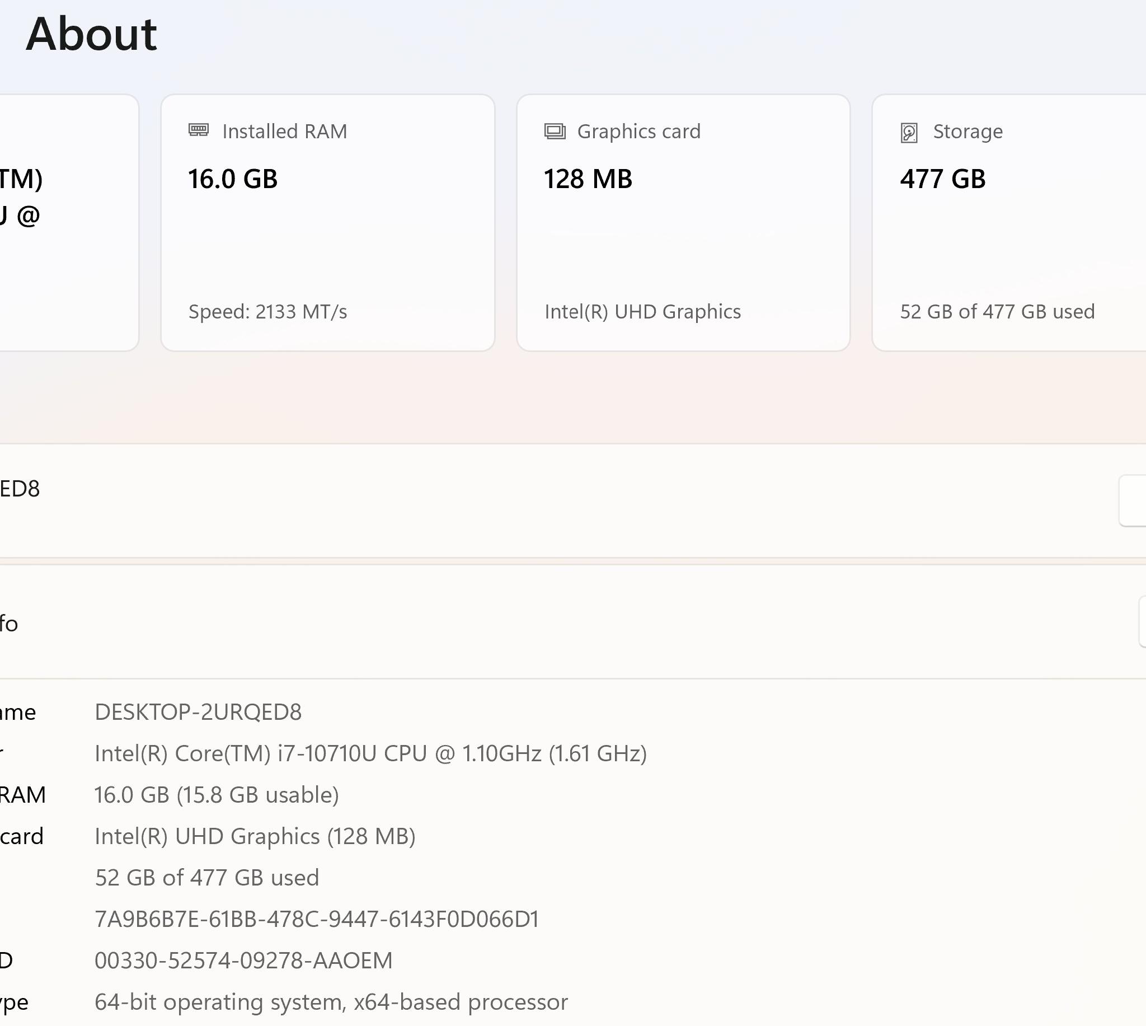Click the partially visible processor card

pyautogui.click(x=69, y=223)
